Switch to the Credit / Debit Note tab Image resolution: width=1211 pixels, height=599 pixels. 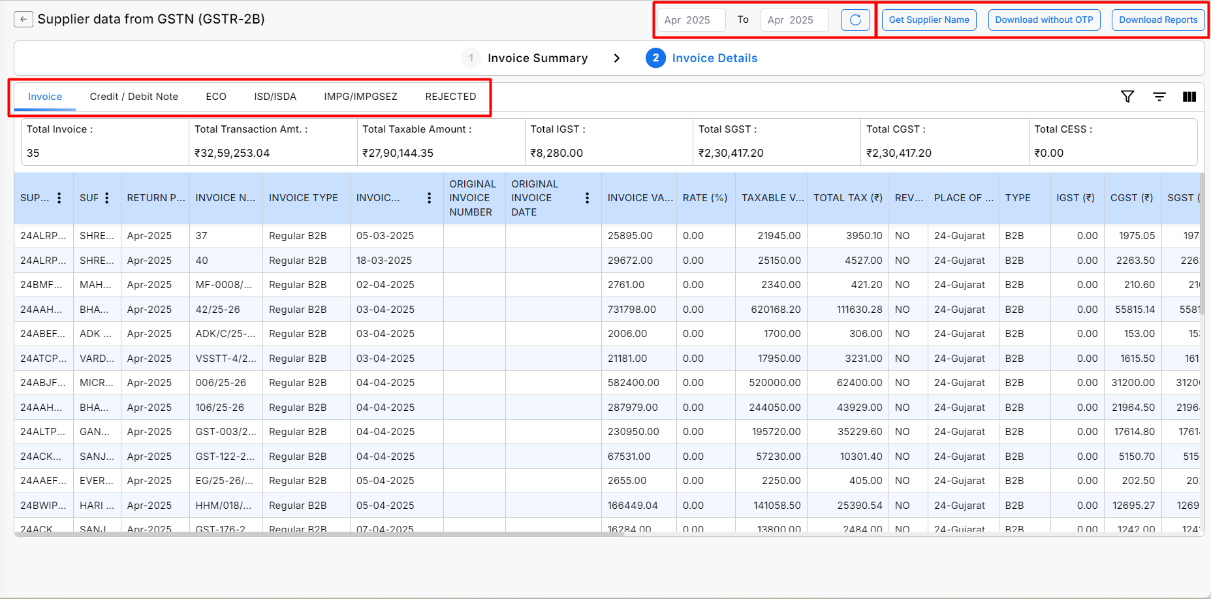point(134,97)
